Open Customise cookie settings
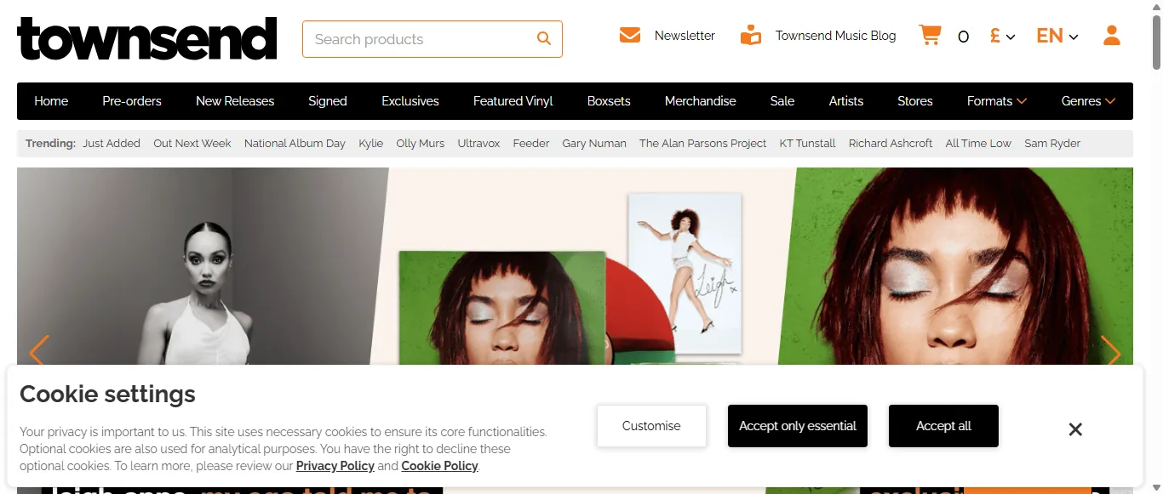Image resolution: width=1163 pixels, height=494 pixels. [x=651, y=426]
